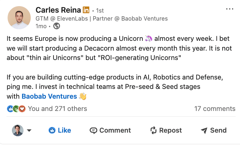Click the reaction emoji icons cluster
Screen dimensions: 240x146
pos(16,108)
